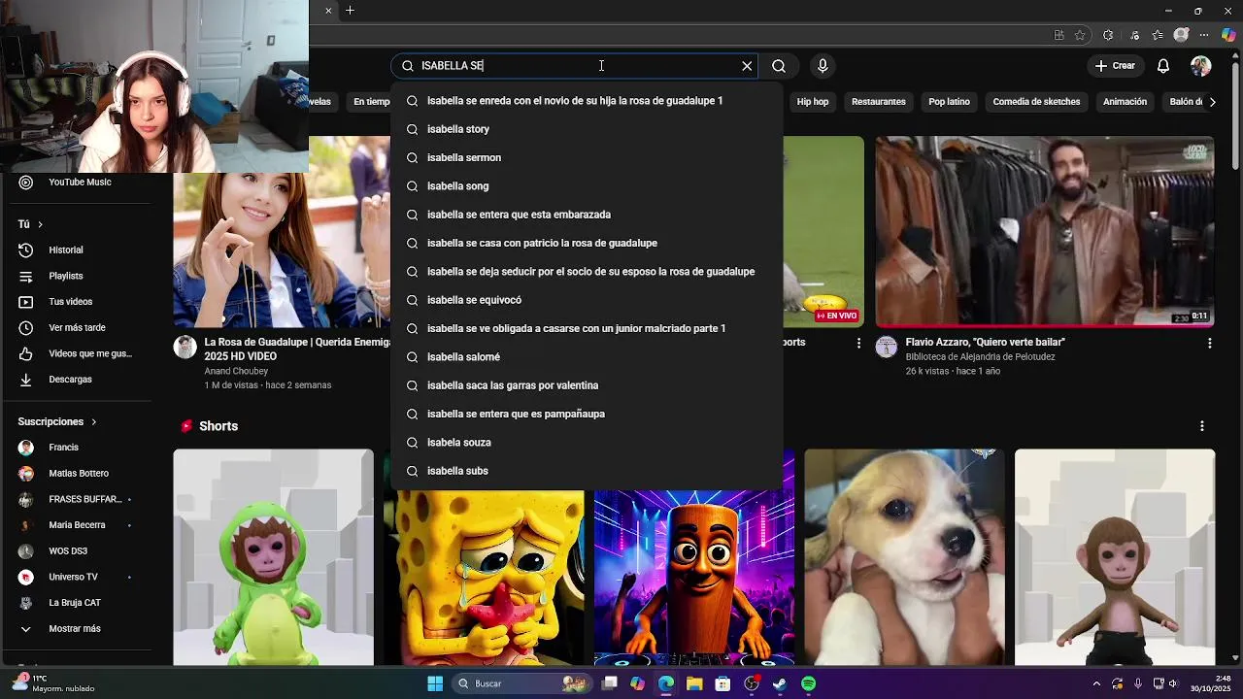The image size is (1243, 699).
Task: Expand subscriptions with Mostrar más
Action: point(78,629)
